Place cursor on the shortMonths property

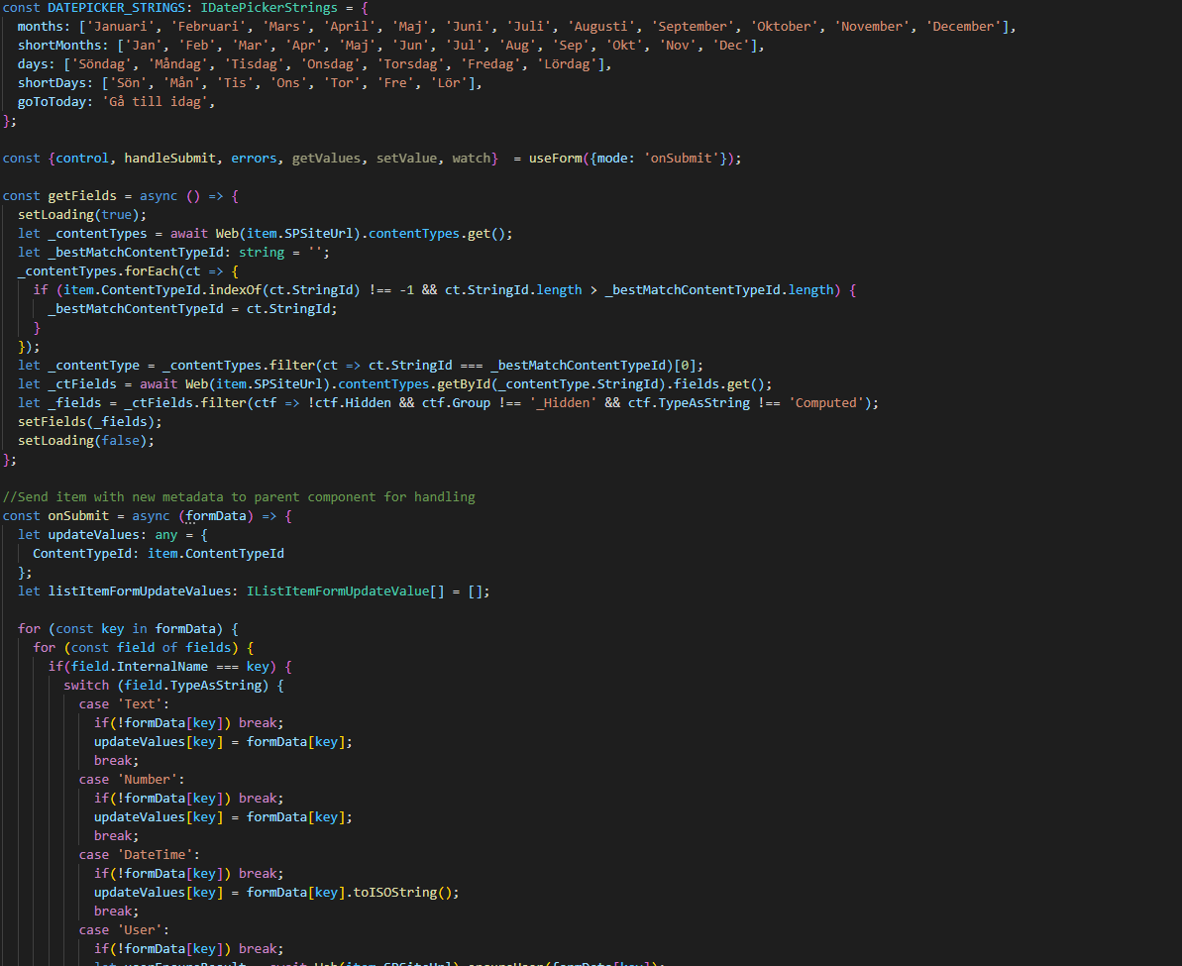59,46
